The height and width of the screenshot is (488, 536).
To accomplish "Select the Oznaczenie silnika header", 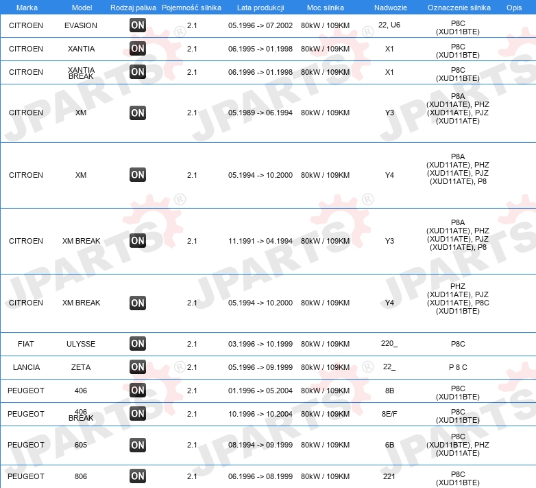I will (459, 8).
